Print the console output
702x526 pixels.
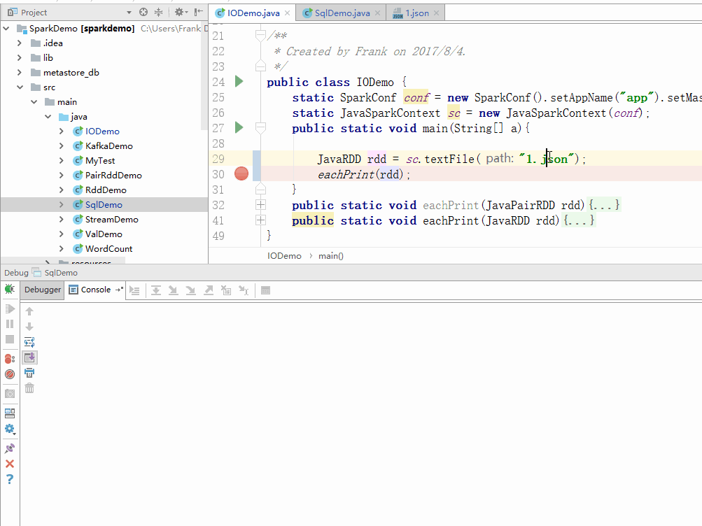(29, 373)
